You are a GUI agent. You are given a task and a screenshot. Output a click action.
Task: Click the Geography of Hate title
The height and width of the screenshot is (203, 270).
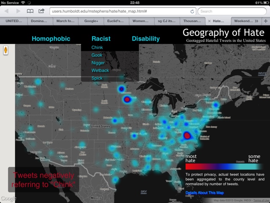tap(224, 33)
